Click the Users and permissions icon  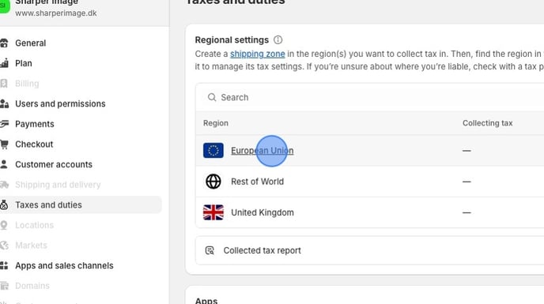click(4, 103)
